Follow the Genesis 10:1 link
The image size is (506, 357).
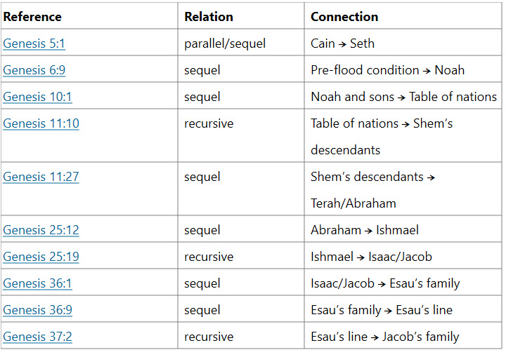[37, 97]
